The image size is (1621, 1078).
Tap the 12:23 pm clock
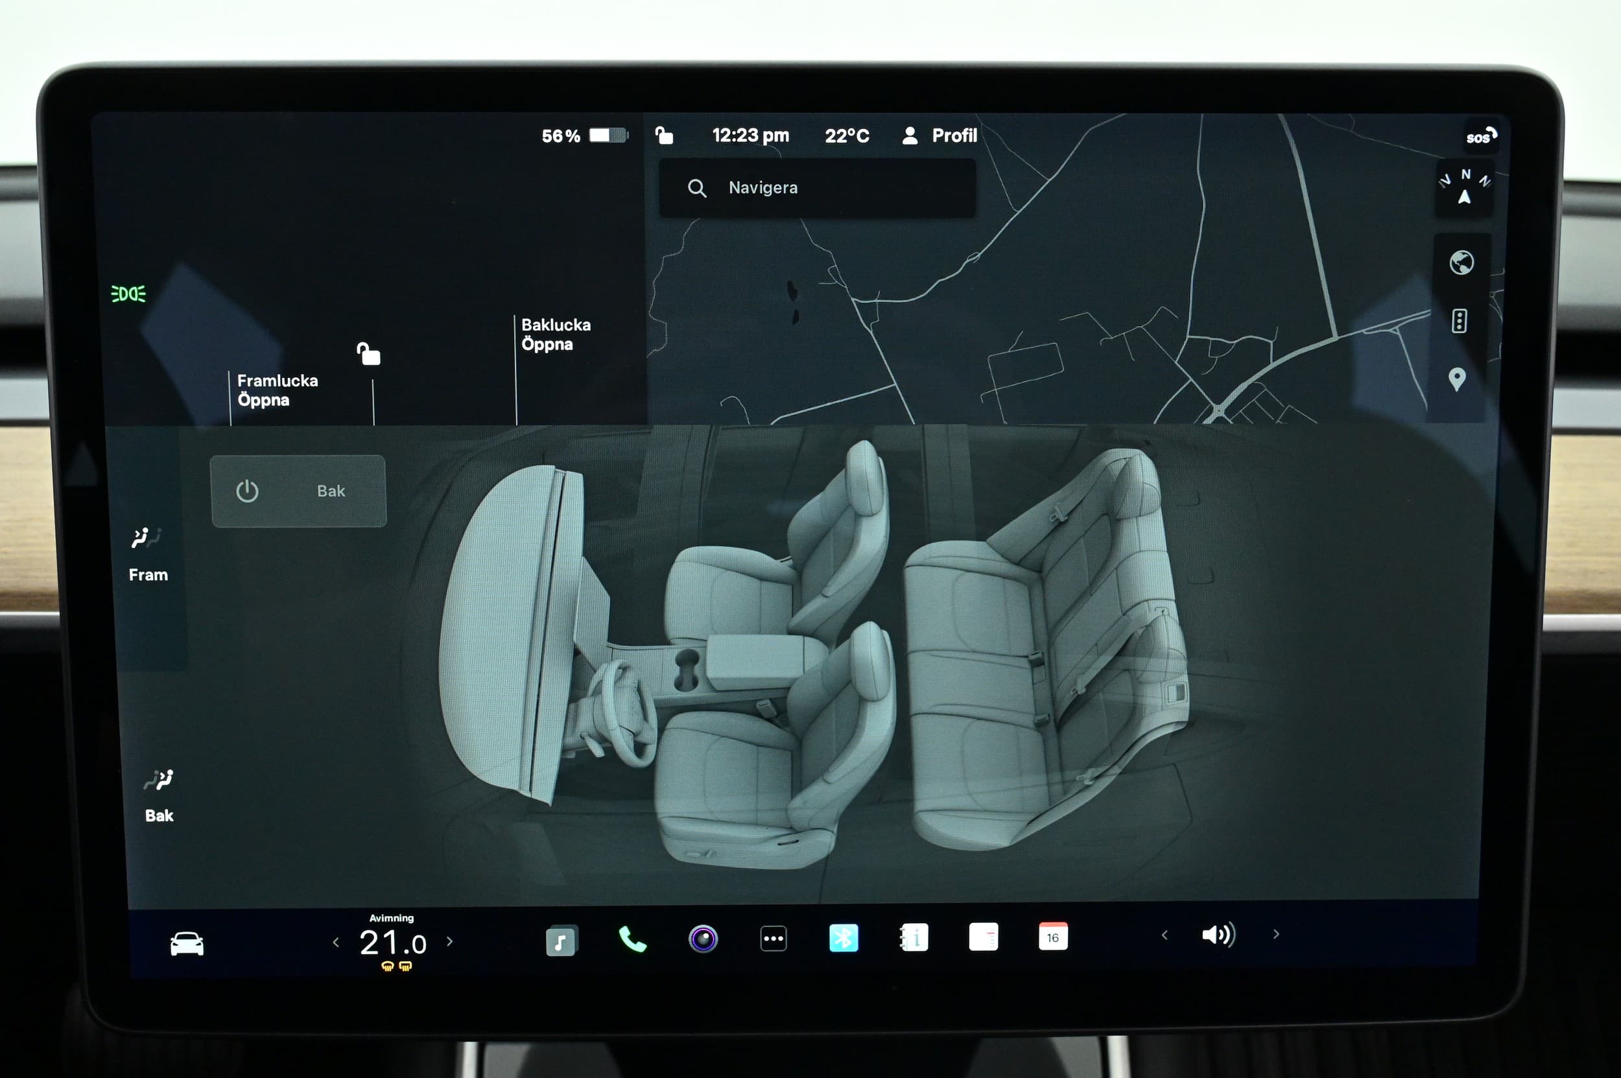coord(750,135)
